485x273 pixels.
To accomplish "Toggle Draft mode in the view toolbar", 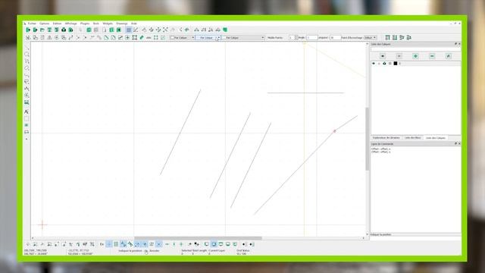I will point(136,30).
